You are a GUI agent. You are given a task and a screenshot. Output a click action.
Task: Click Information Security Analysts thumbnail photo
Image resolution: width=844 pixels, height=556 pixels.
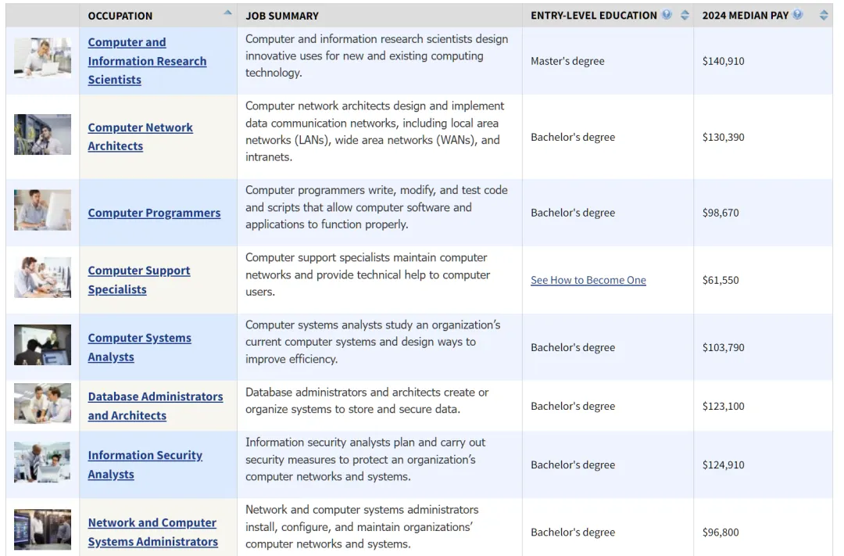42,462
